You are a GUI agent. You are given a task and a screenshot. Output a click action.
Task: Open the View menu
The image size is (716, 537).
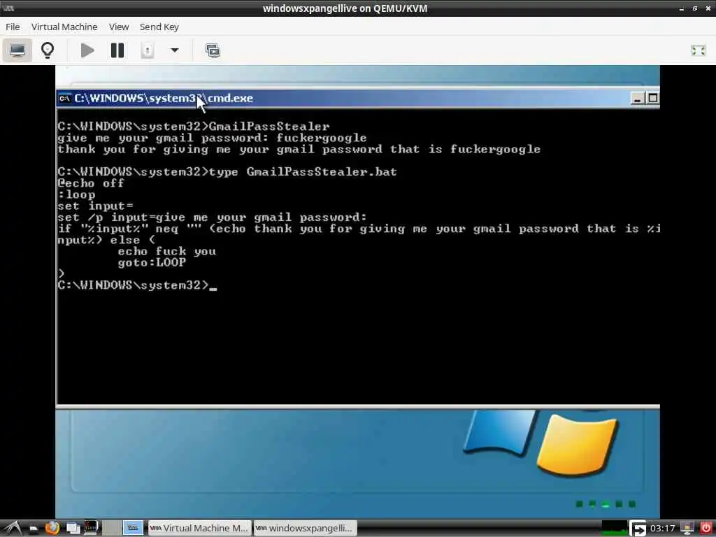coord(119,27)
